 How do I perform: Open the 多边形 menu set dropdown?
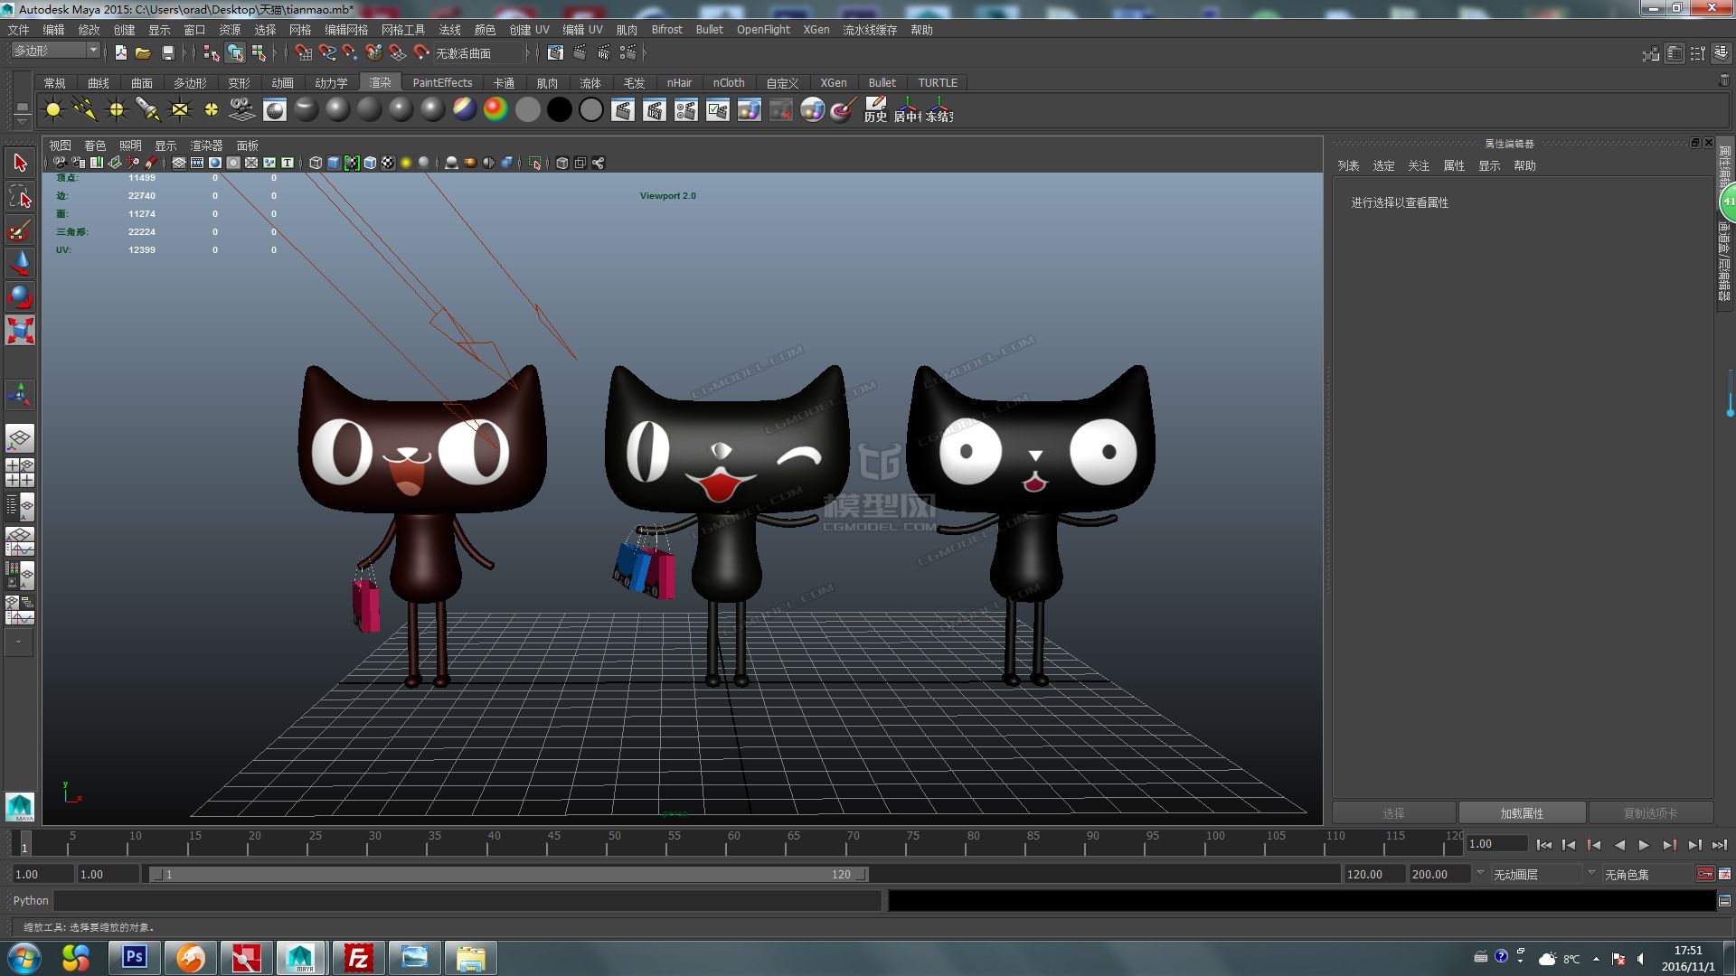point(56,52)
